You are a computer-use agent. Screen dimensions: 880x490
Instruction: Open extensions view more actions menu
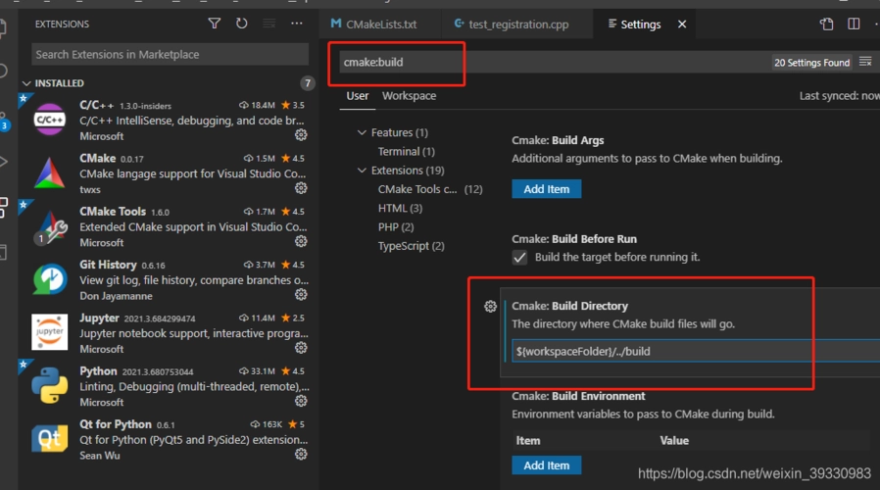coord(296,24)
